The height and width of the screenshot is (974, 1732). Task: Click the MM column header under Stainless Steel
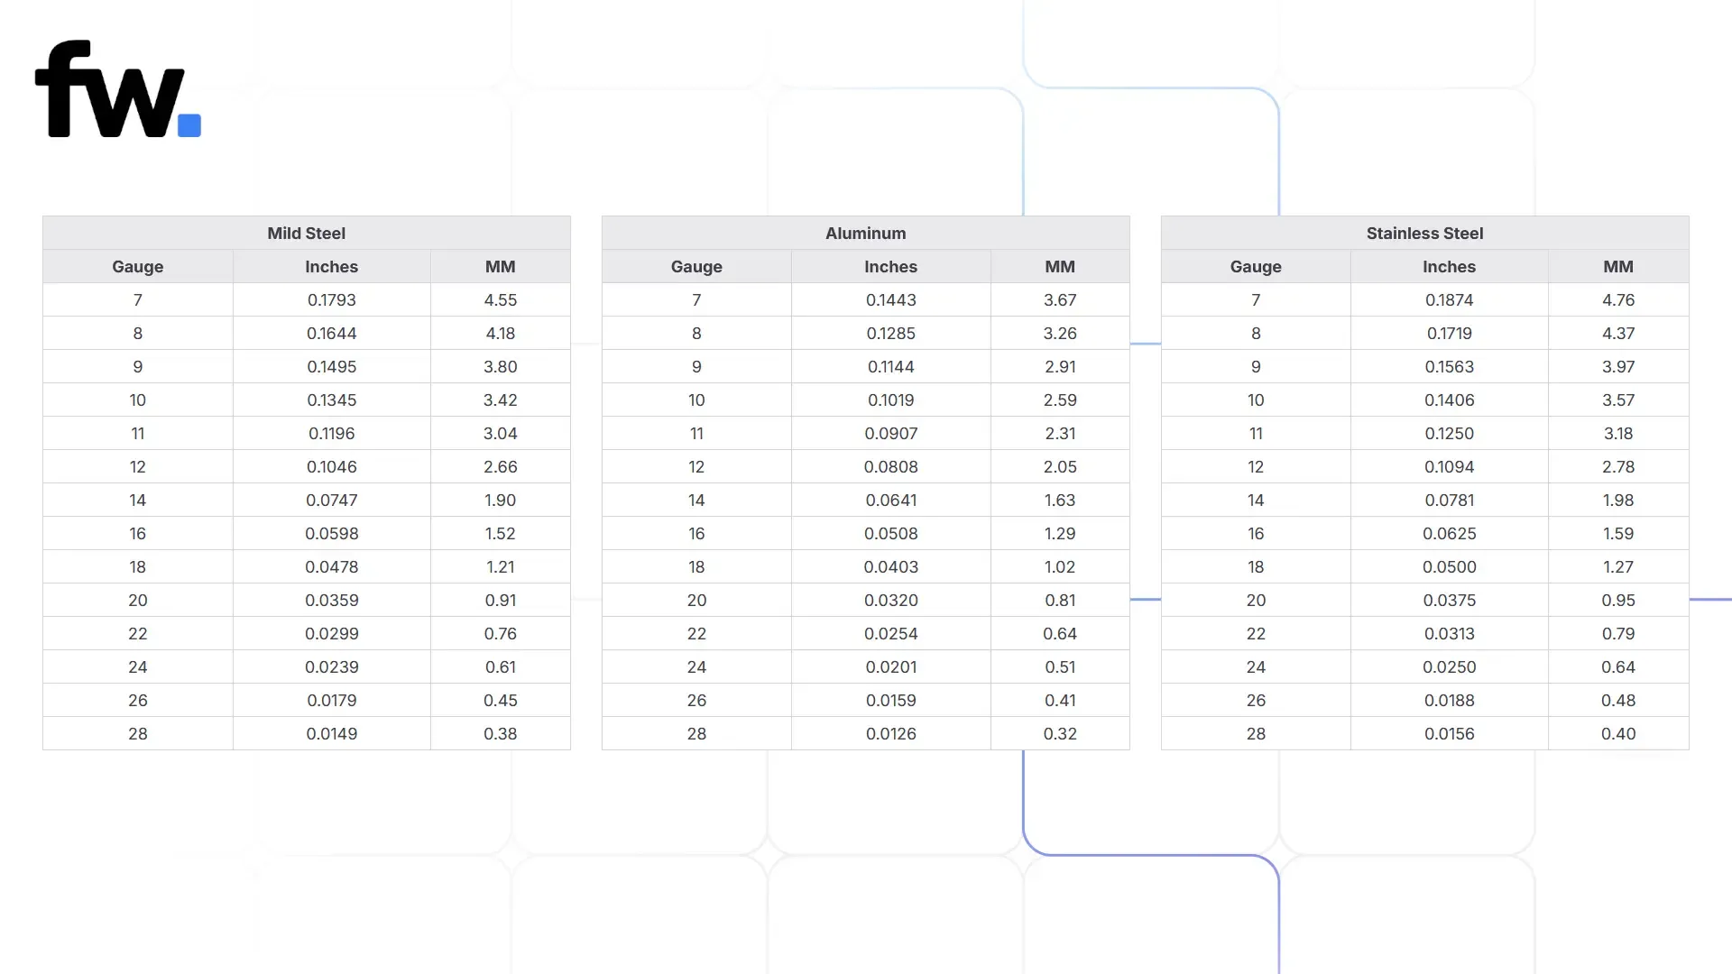click(x=1618, y=266)
